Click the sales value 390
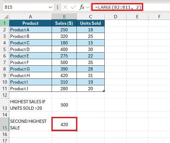Screen dimensions: 170x143 pyautogui.click(x=64, y=69)
